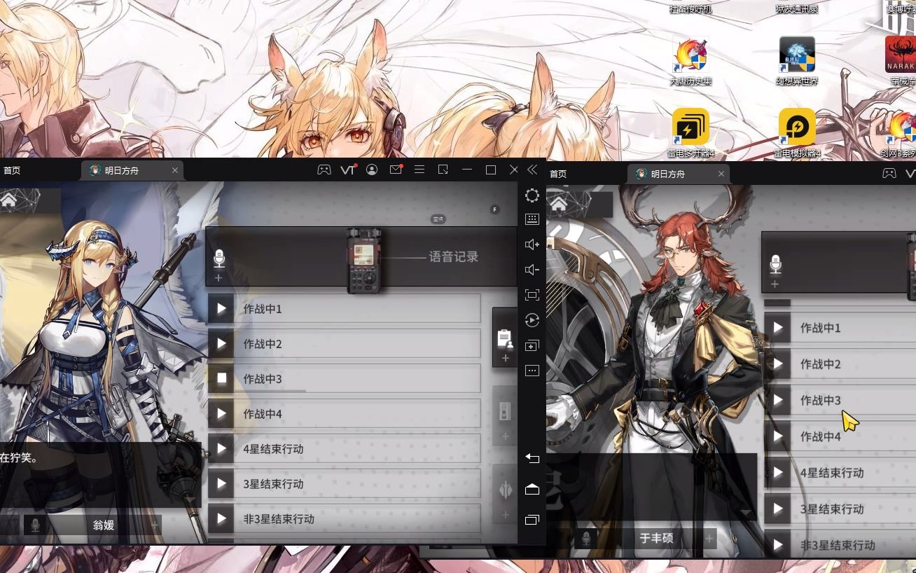Tap the Android back arrow in emulator sidebar
916x573 pixels.
coord(532,458)
